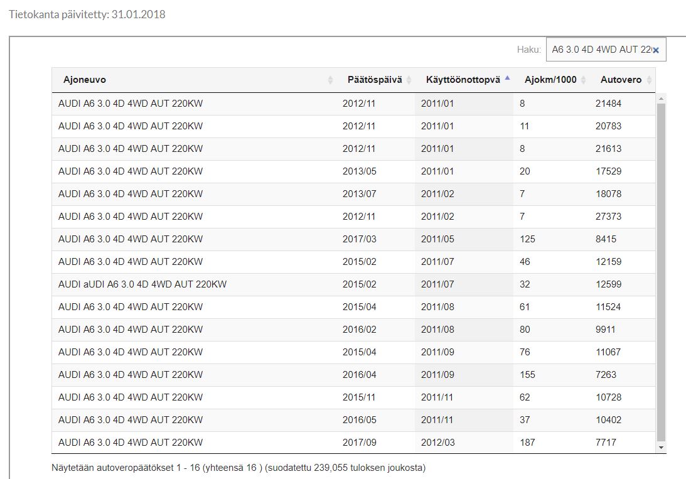Select the AUDI aUDI A6 vehicle row
Viewport: 686px width, 479px height.
click(x=142, y=284)
